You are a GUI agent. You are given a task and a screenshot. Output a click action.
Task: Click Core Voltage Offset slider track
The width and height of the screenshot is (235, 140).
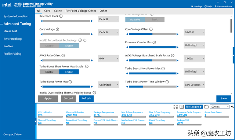click(152, 34)
